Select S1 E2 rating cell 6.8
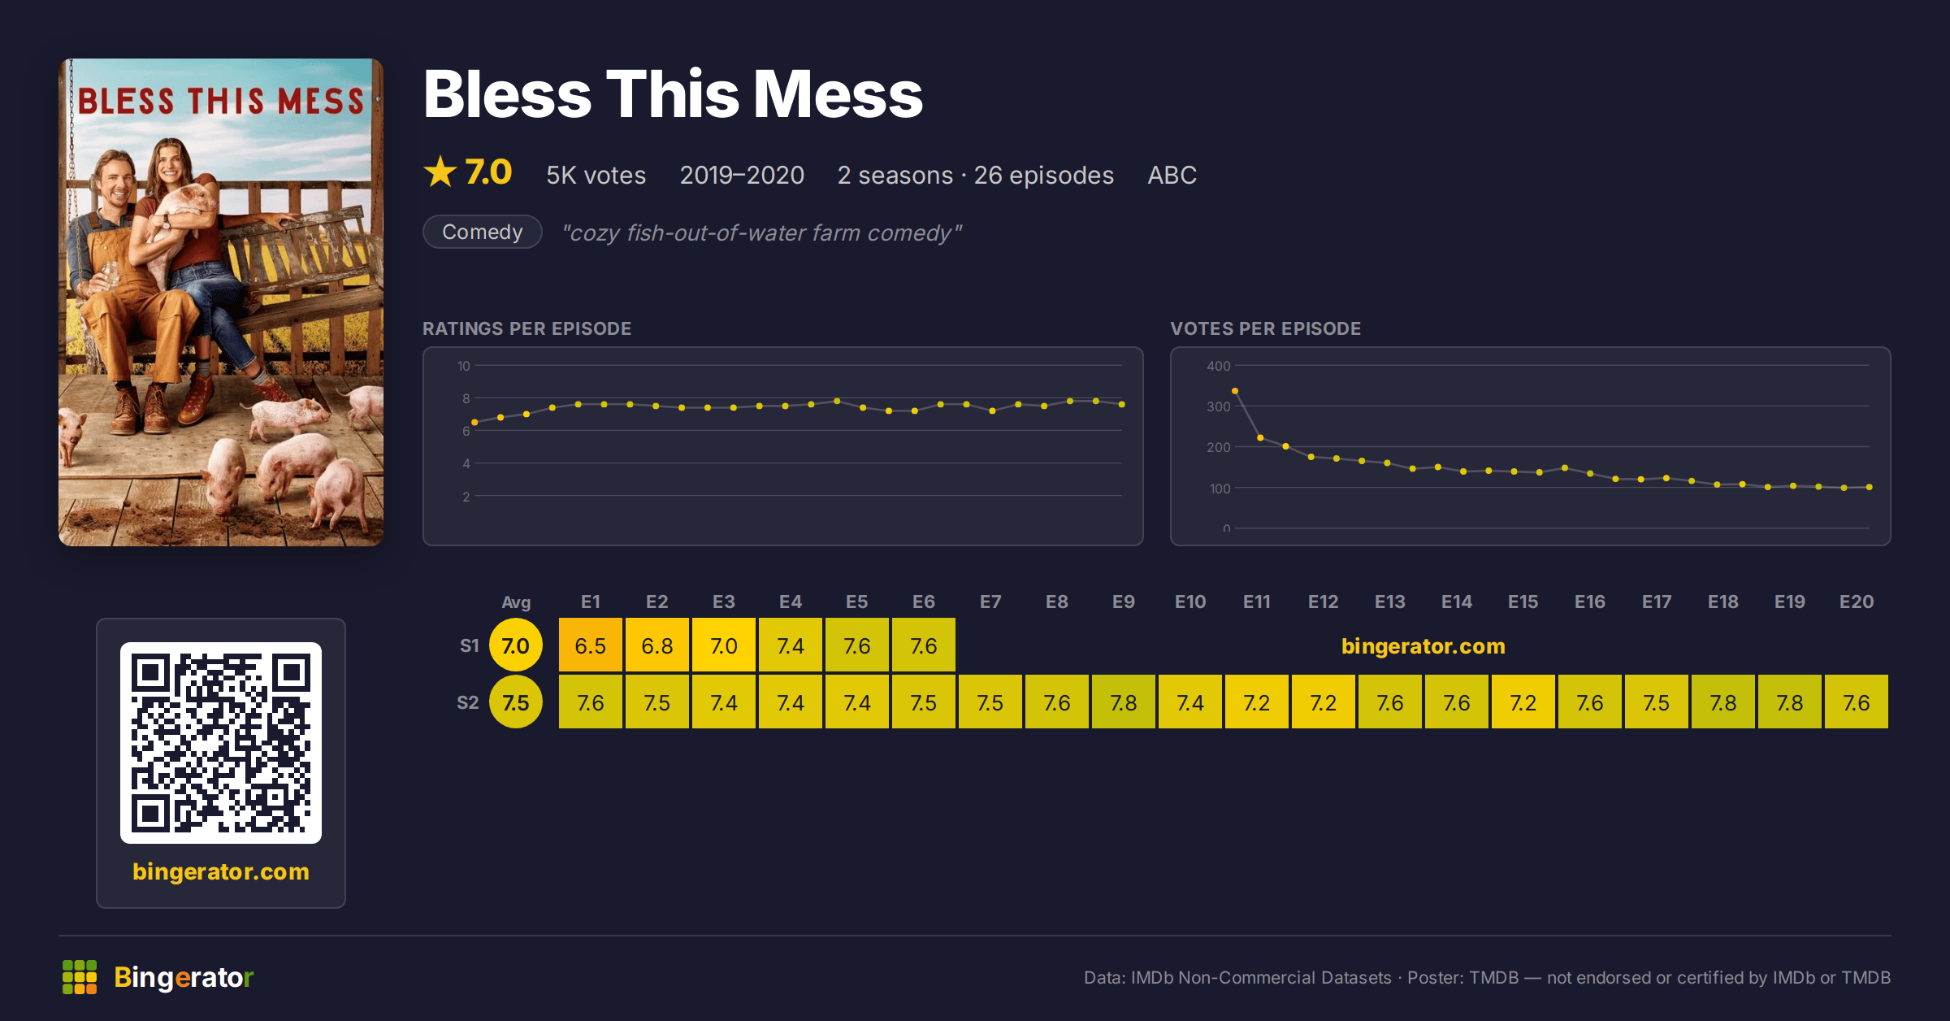 (x=657, y=645)
